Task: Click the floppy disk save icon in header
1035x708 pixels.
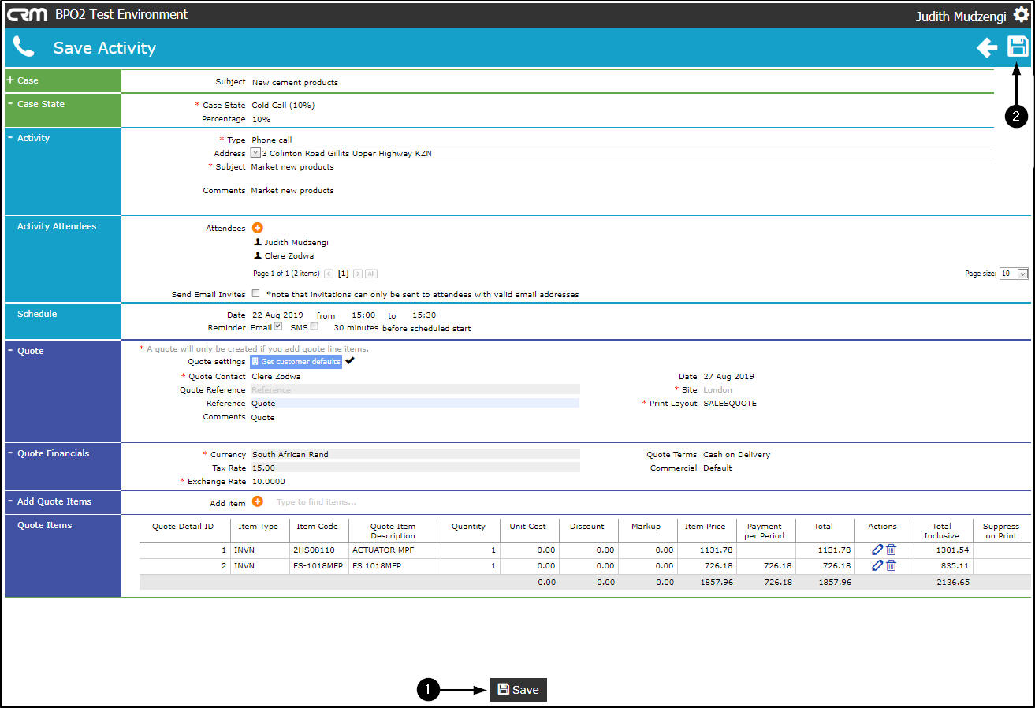Action: 1018,47
